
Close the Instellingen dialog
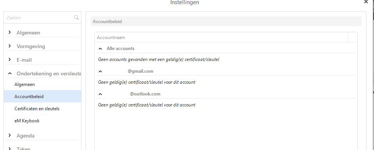click(366, 2)
